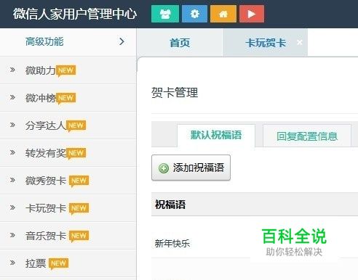Open the 微冲榜 menu item
Viewport: 358px width, 280px height.
tap(68, 98)
